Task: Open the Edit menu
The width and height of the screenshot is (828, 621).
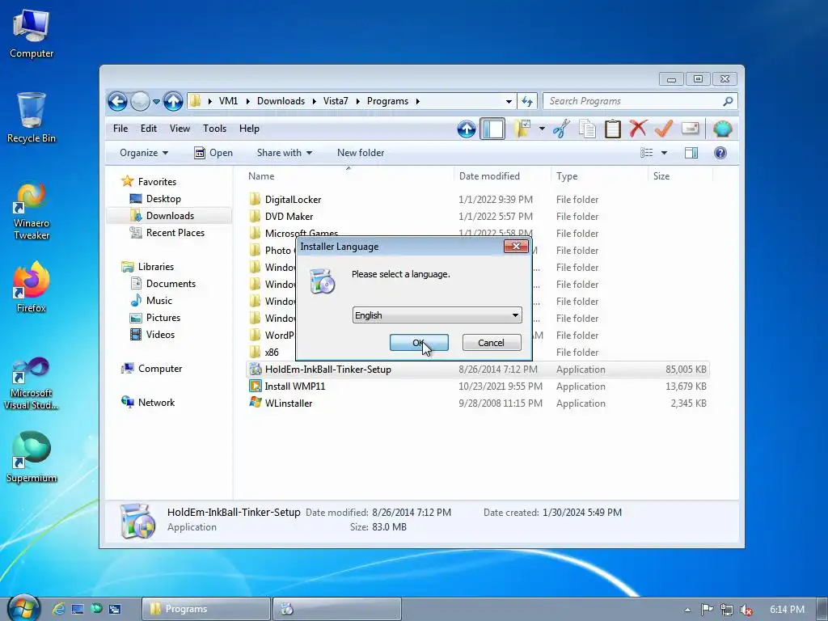Action: click(149, 129)
